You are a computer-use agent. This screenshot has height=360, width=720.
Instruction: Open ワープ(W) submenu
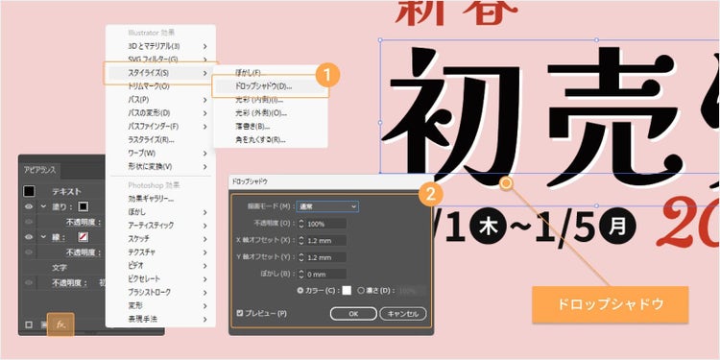[x=160, y=153]
